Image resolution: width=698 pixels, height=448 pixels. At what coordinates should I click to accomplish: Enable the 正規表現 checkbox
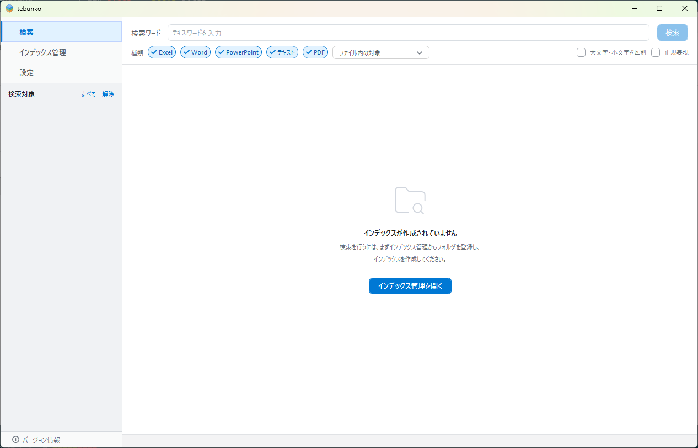656,52
